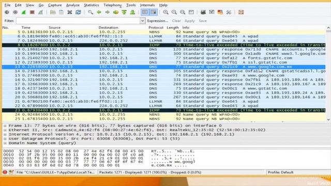Reset zoom to 100% icon

[183, 12]
